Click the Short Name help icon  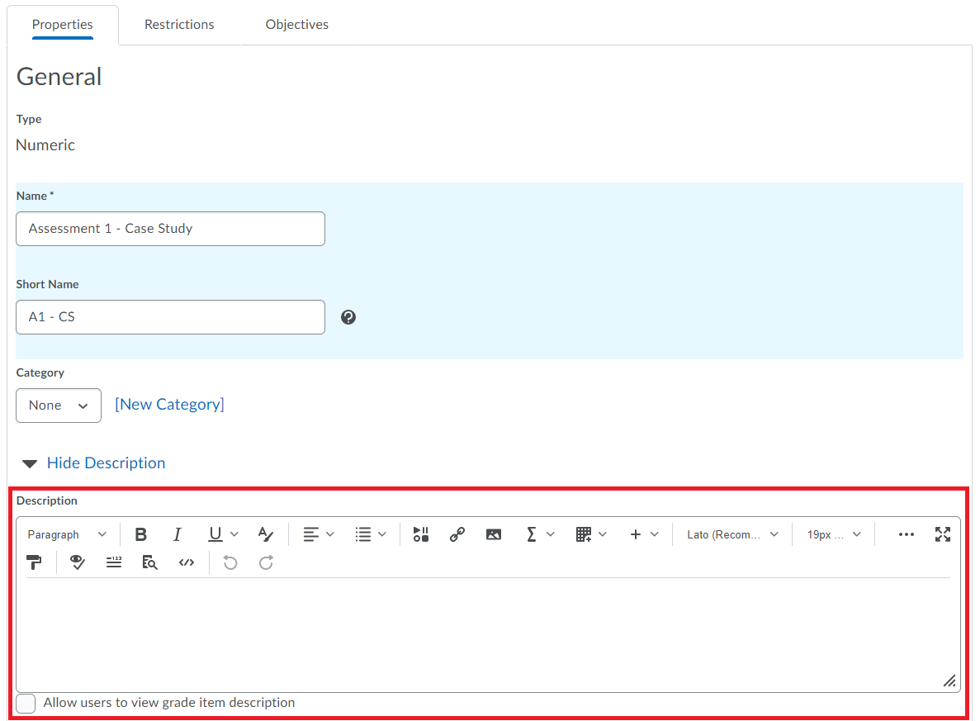[348, 317]
